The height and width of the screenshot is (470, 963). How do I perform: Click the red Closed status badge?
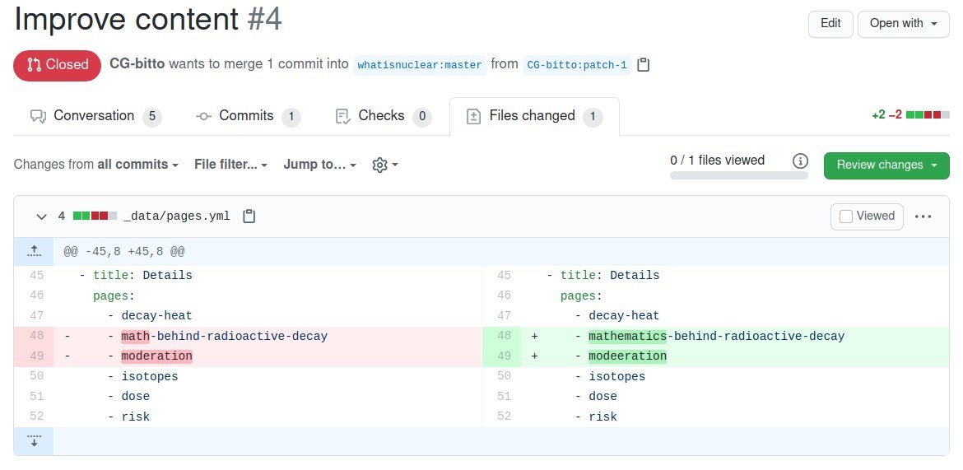coord(57,65)
